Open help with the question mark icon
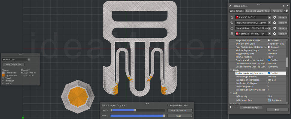Viewport: 291px width, 119px height. click(283, 6)
